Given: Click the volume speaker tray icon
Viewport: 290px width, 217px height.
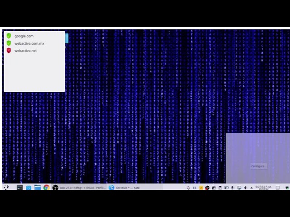Looking at the screenshot, I should (x=246, y=188).
